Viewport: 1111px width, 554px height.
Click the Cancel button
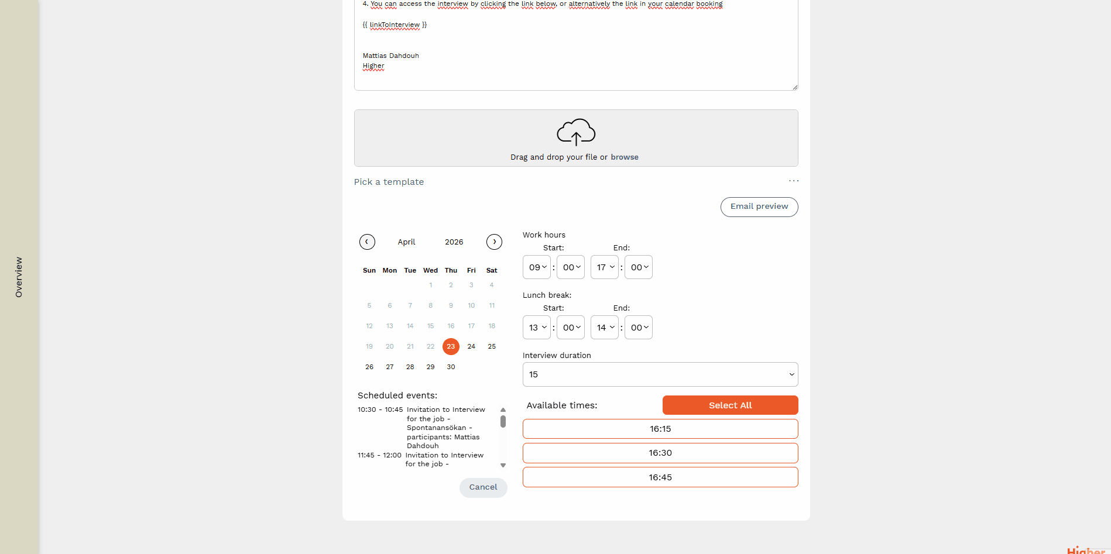(484, 487)
